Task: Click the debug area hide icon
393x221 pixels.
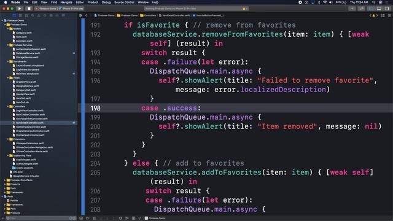Action: click(x=81, y=219)
